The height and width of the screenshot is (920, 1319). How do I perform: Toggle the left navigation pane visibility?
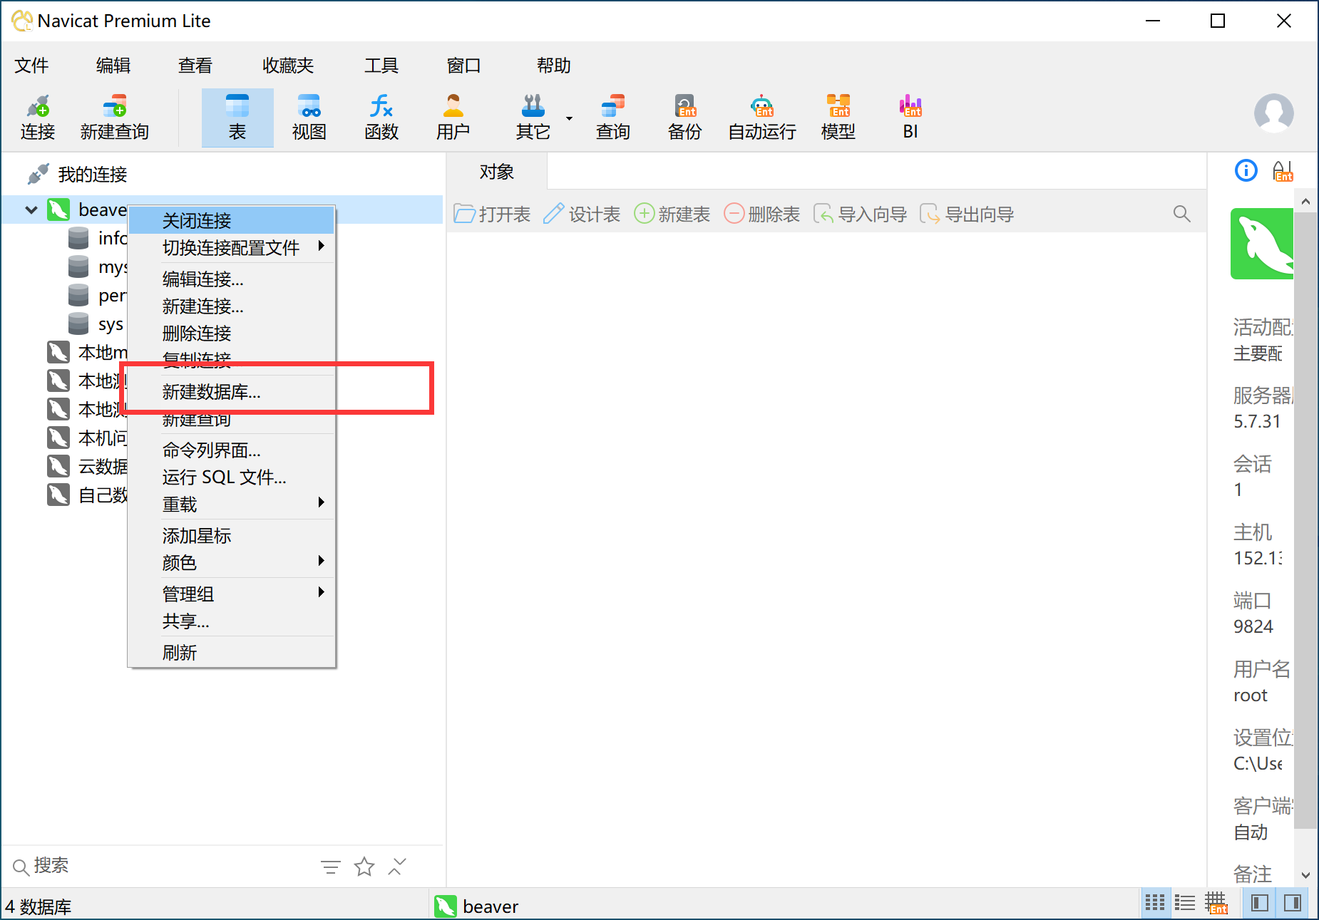click(x=1260, y=903)
